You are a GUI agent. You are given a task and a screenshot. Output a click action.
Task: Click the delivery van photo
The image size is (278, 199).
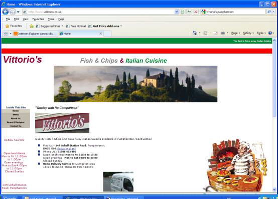tap(118, 181)
